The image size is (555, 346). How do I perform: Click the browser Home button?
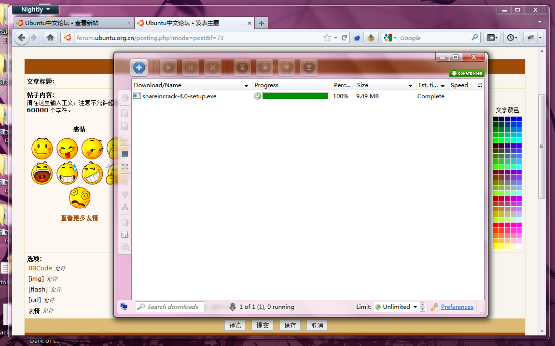pos(50,38)
